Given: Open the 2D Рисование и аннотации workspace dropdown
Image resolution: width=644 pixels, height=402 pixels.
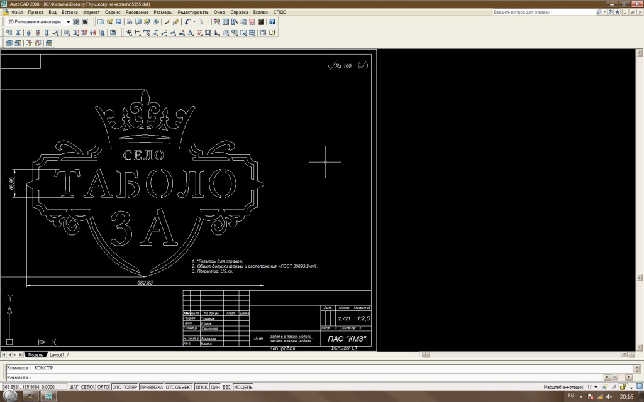Looking at the screenshot, I should tap(68, 22).
